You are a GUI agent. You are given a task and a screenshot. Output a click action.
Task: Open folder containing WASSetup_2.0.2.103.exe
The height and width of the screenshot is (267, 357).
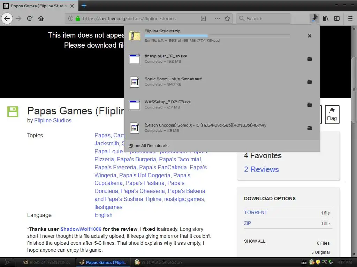(310, 105)
